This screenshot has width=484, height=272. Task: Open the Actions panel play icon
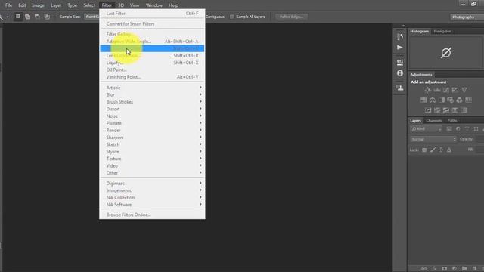click(x=400, y=48)
